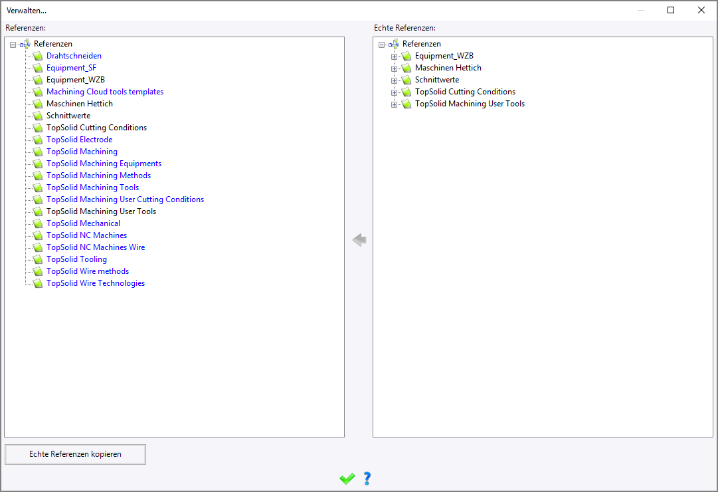The width and height of the screenshot is (718, 492).
Task: Select Maschinen Hettich label in the left tree
Action: (80, 104)
